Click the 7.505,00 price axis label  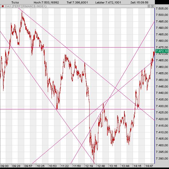(162, 9)
